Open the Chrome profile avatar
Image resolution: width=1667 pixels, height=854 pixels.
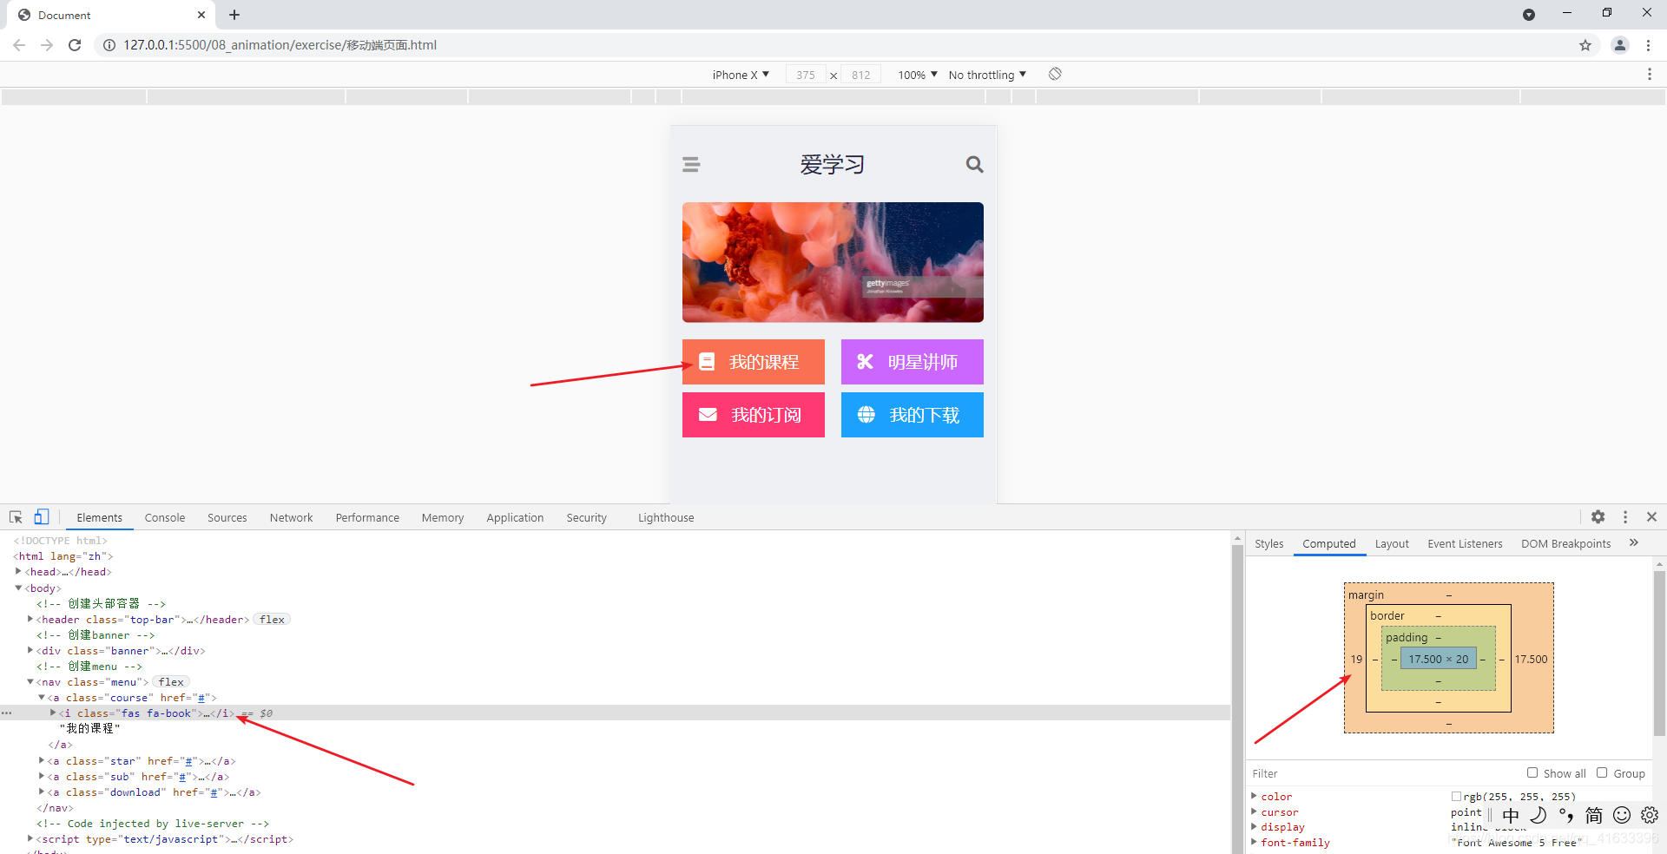tap(1620, 45)
